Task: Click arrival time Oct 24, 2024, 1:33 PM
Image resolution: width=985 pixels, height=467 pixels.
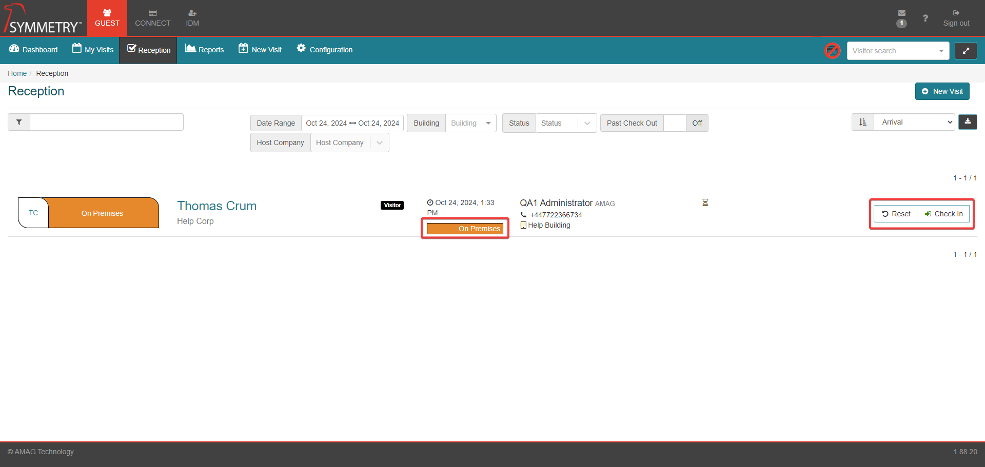Action: [461, 208]
